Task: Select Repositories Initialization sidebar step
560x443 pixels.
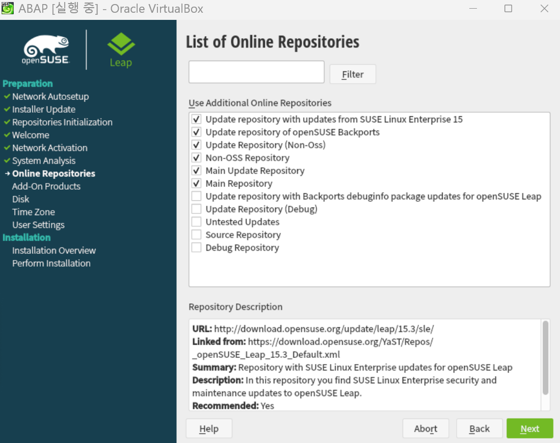Action: click(62, 122)
